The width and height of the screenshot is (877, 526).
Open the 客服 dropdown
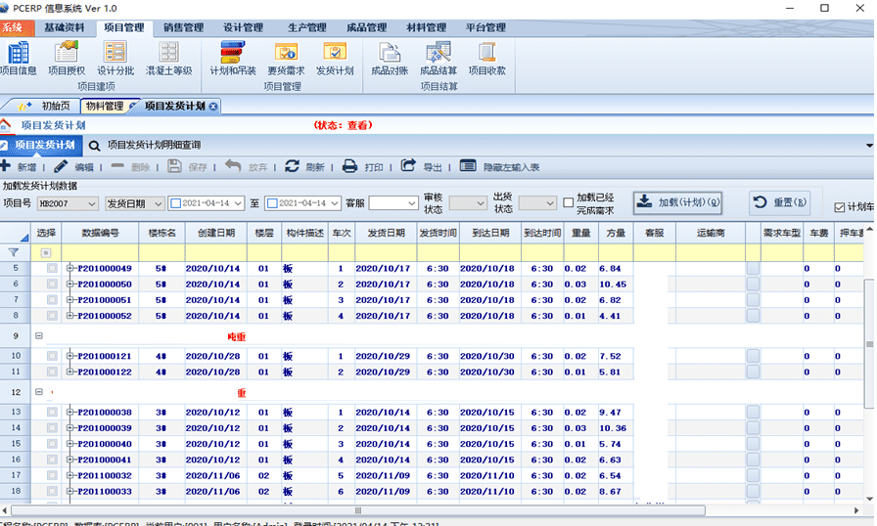[412, 203]
